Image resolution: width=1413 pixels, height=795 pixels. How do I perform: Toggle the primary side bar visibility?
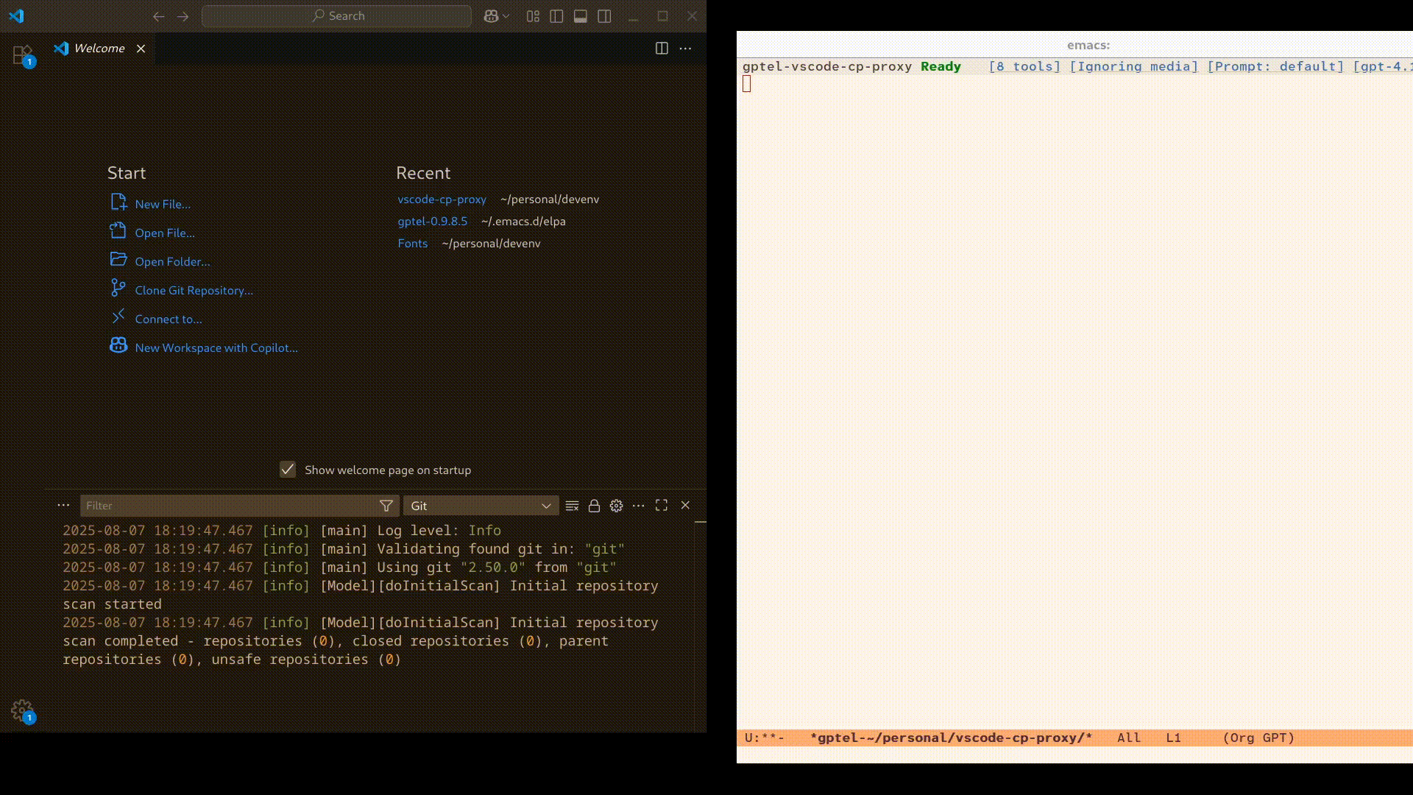coord(556,16)
